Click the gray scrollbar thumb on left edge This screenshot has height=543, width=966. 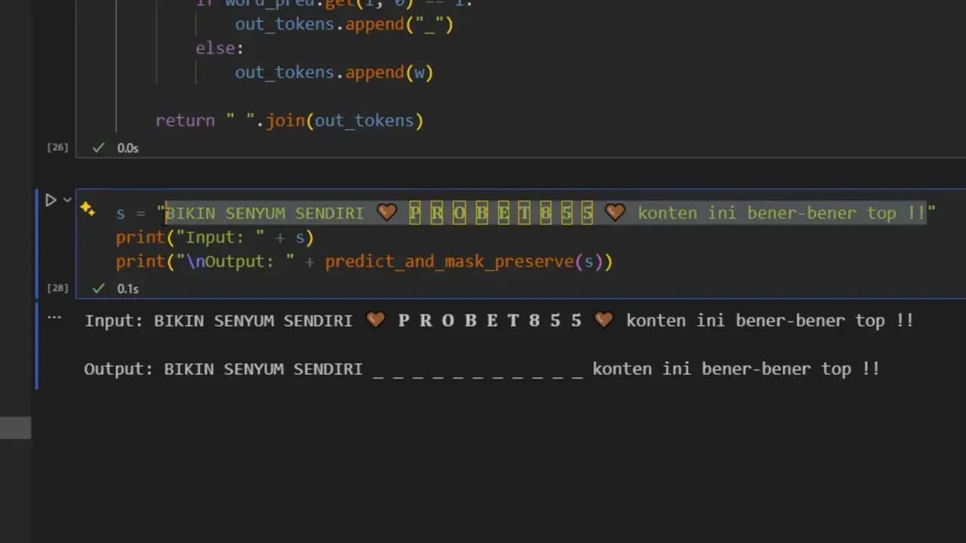click(x=15, y=428)
